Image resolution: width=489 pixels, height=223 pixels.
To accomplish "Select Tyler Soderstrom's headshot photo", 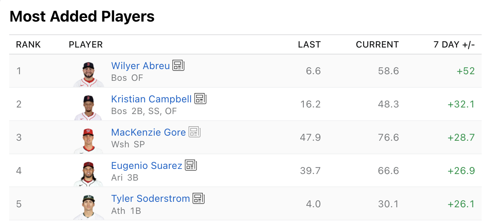I will [x=88, y=207].
